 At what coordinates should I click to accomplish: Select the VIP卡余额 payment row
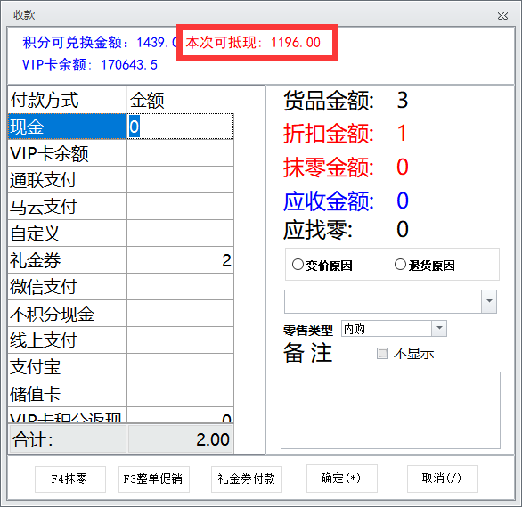coord(121,153)
